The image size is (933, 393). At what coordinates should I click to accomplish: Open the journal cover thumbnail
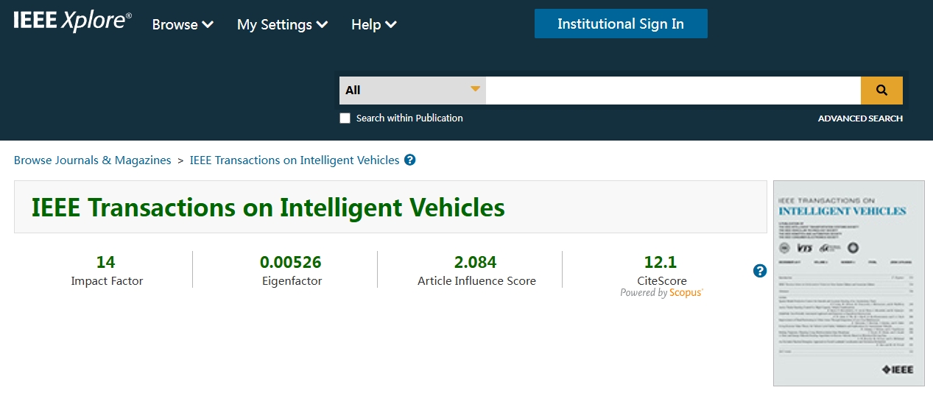[849, 283]
